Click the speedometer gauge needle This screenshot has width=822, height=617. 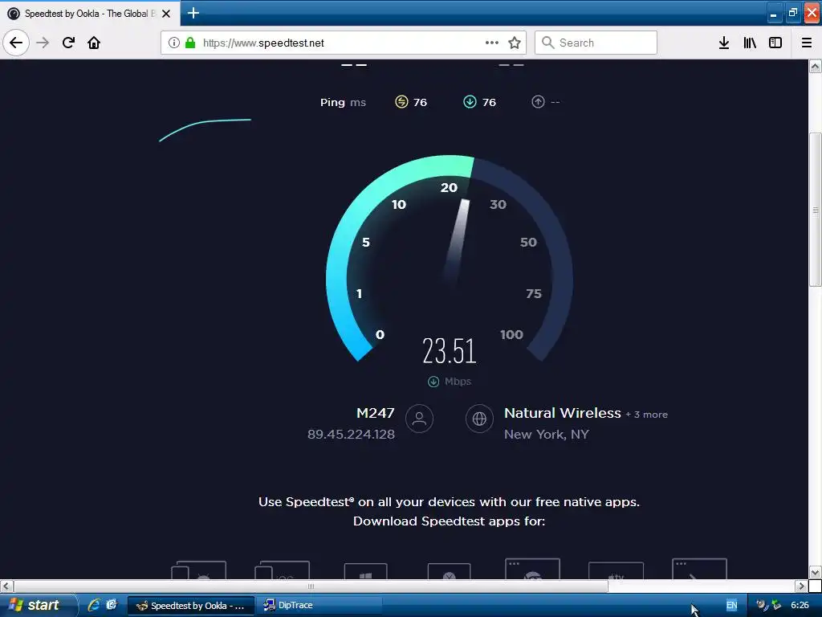pyautogui.click(x=457, y=241)
